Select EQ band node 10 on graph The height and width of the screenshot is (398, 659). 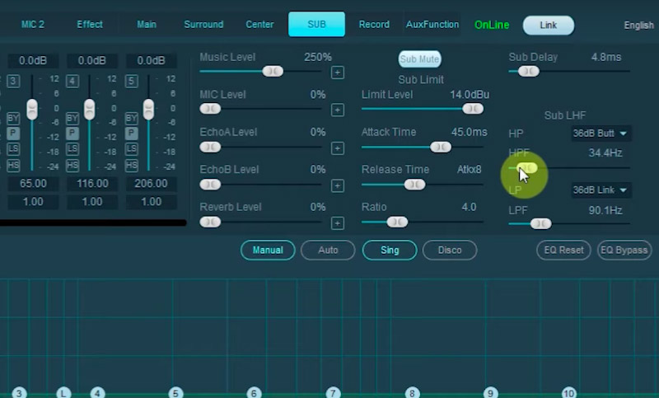[568, 393]
